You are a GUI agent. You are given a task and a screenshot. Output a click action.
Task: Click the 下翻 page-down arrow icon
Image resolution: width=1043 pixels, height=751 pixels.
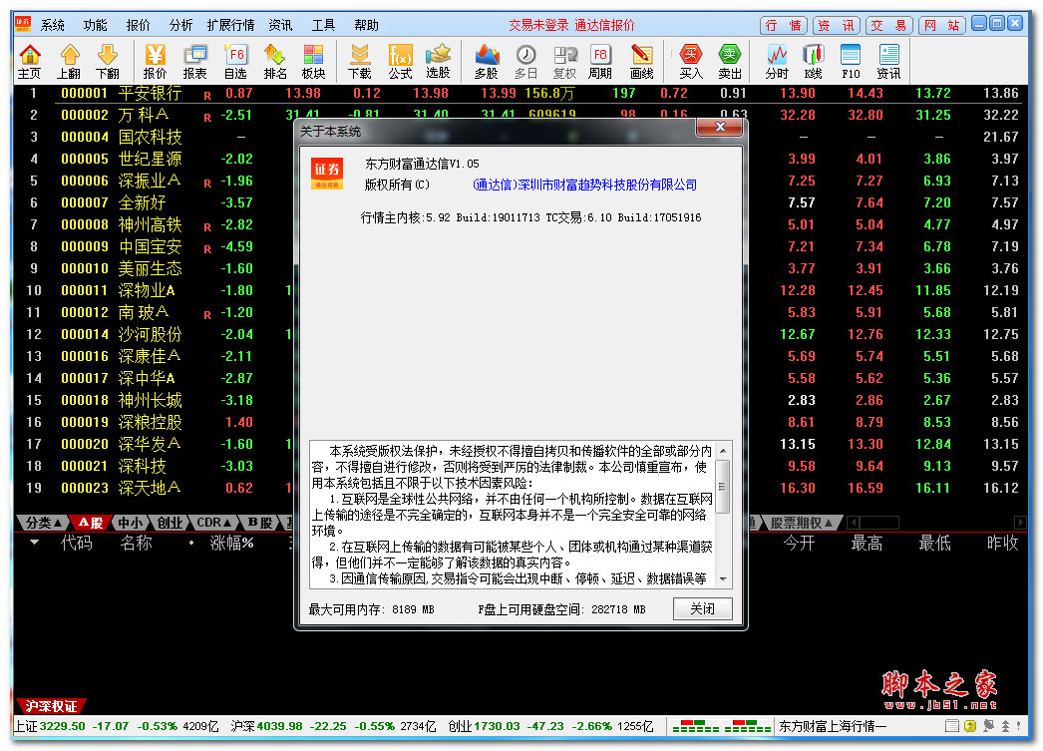point(107,61)
